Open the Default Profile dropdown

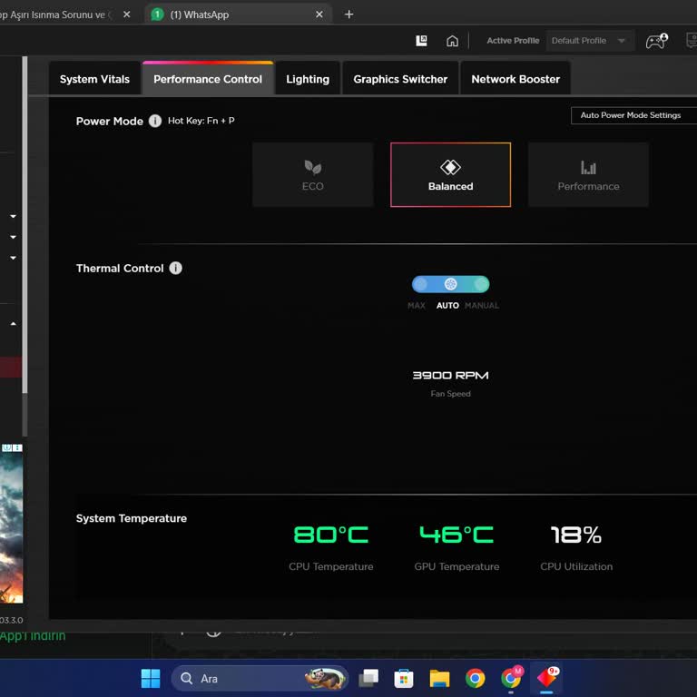point(589,41)
